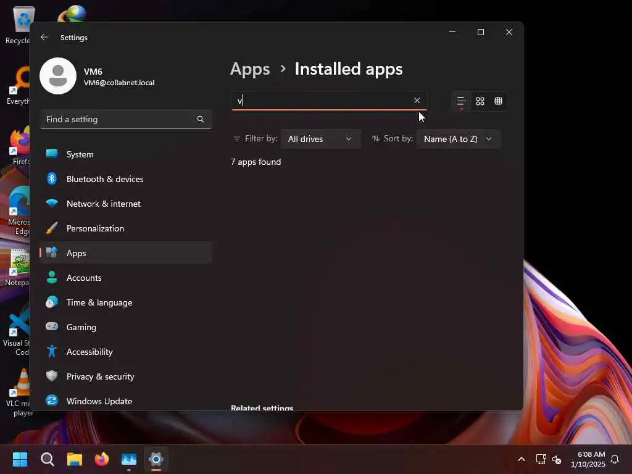This screenshot has width=632, height=474.
Task: Open Windows Update settings
Action: click(126, 401)
